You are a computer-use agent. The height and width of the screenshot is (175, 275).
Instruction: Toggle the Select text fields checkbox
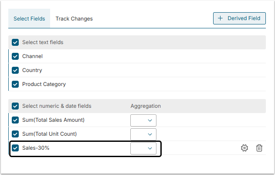[x=15, y=42]
